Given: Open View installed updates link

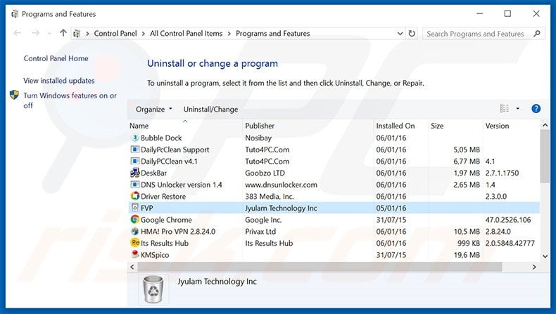Looking at the screenshot, I should pyautogui.click(x=59, y=81).
